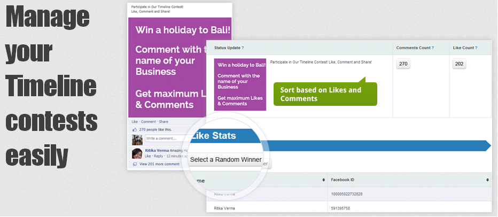Click the 270 comments count button
Image resolution: width=498 pixels, height=217 pixels.
coord(403,64)
